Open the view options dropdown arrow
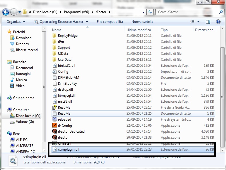226x170 pixels. (x=198, y=22)
